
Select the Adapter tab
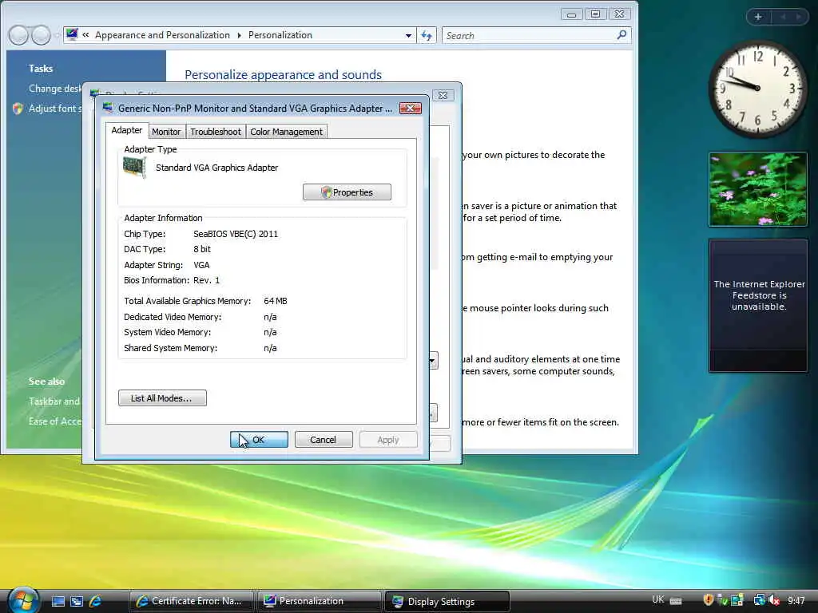click(127, 130)
